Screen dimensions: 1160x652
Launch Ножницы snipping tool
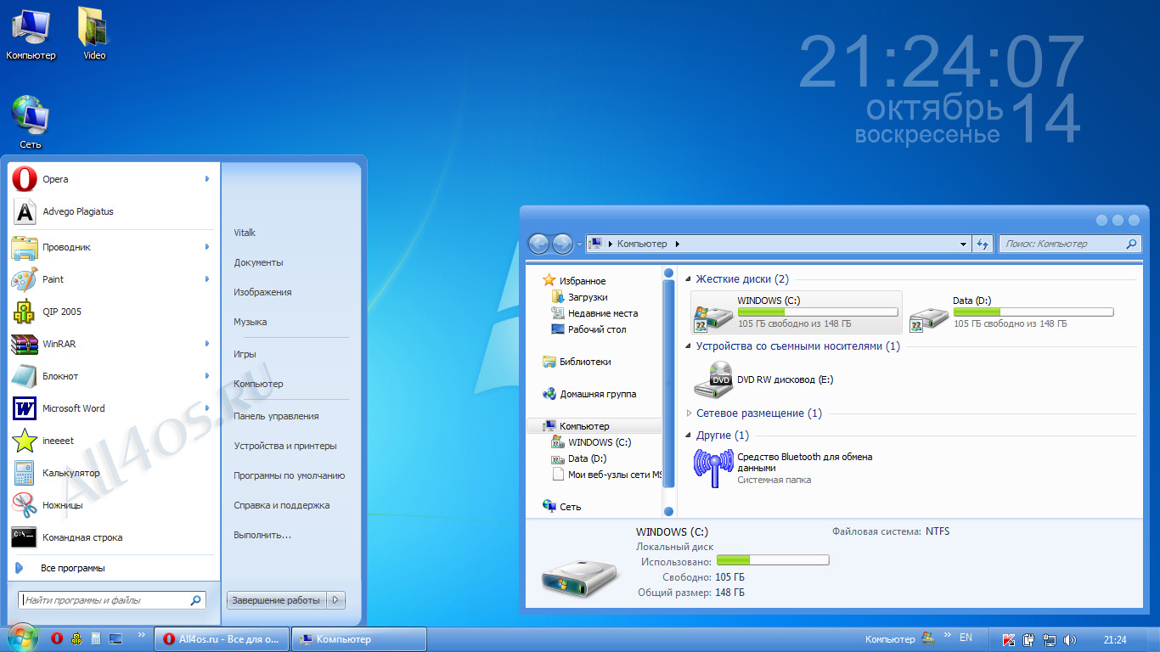tap(110, 505)
